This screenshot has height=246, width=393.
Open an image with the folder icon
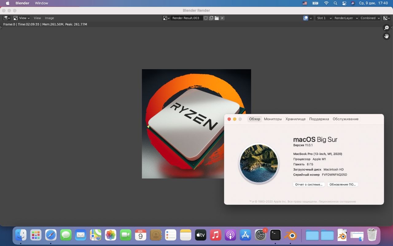(x=217, y=18)
